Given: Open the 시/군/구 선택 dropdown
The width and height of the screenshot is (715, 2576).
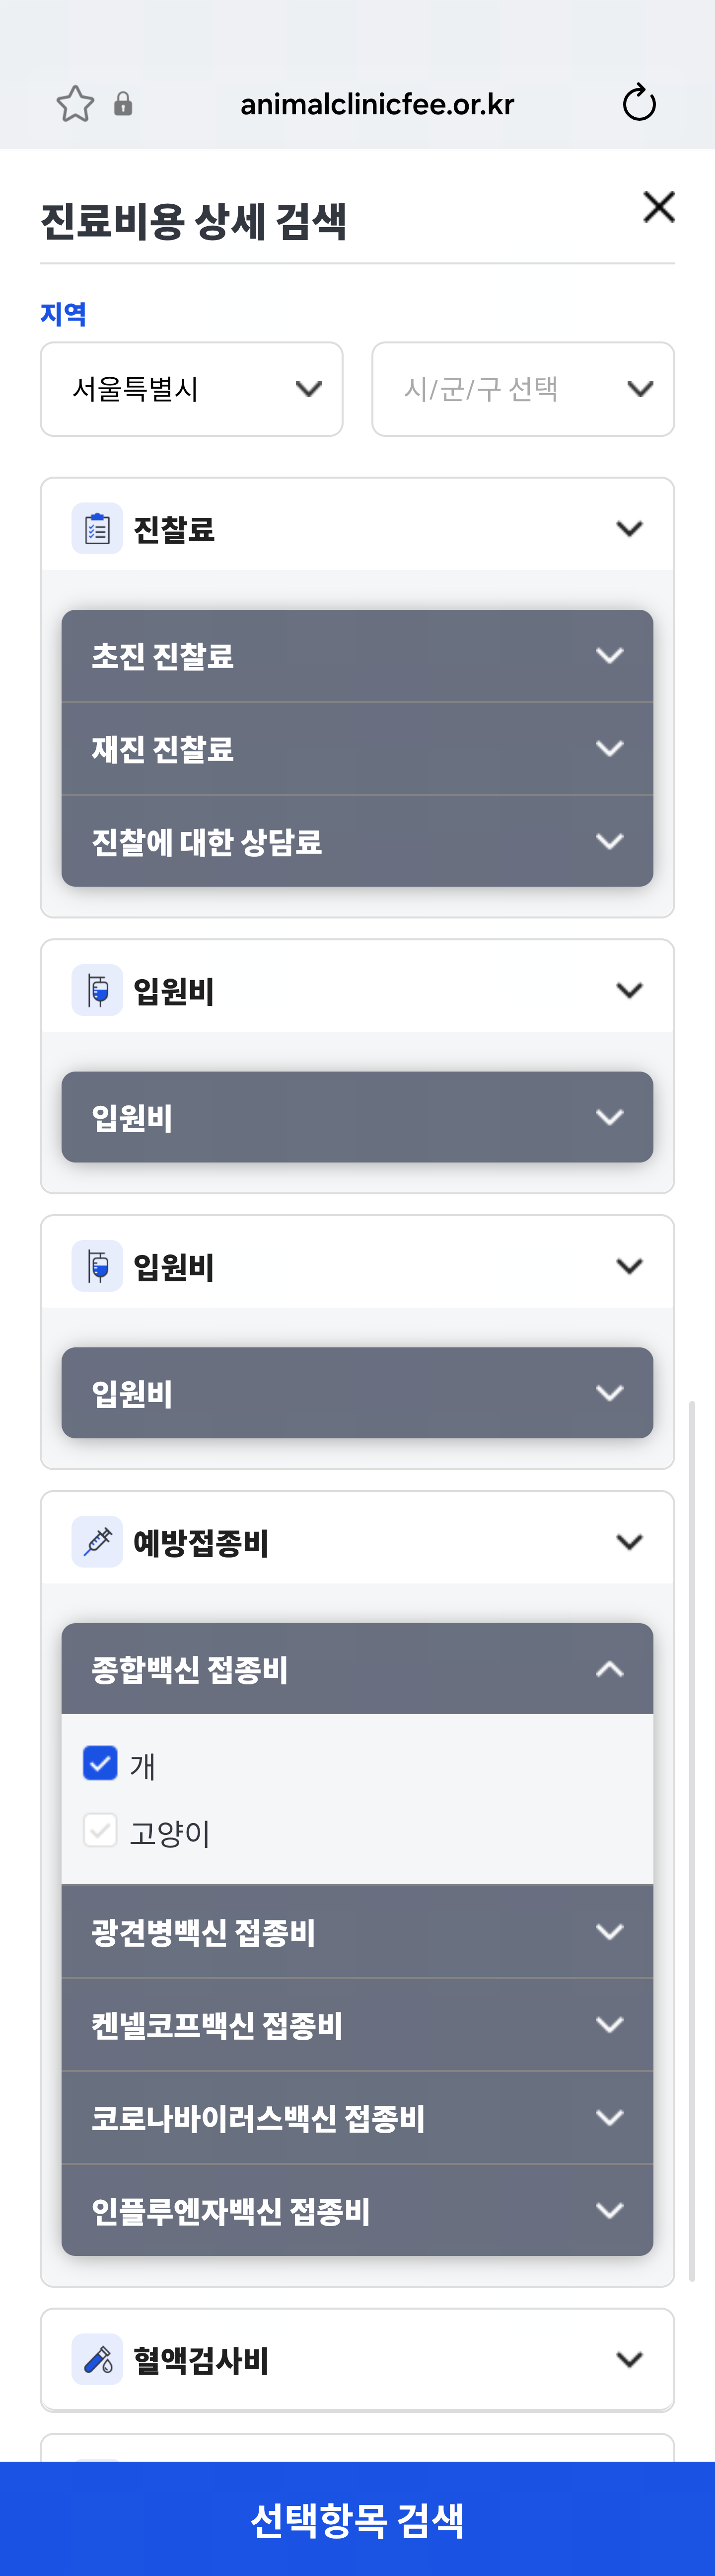Looking at the screenshot, I should 522,389.
